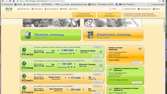Click blue arrows icon beside Власенко Зинаида
This screenshot has width=167, height=94.
pyautogui.click(x=101, y=65)
